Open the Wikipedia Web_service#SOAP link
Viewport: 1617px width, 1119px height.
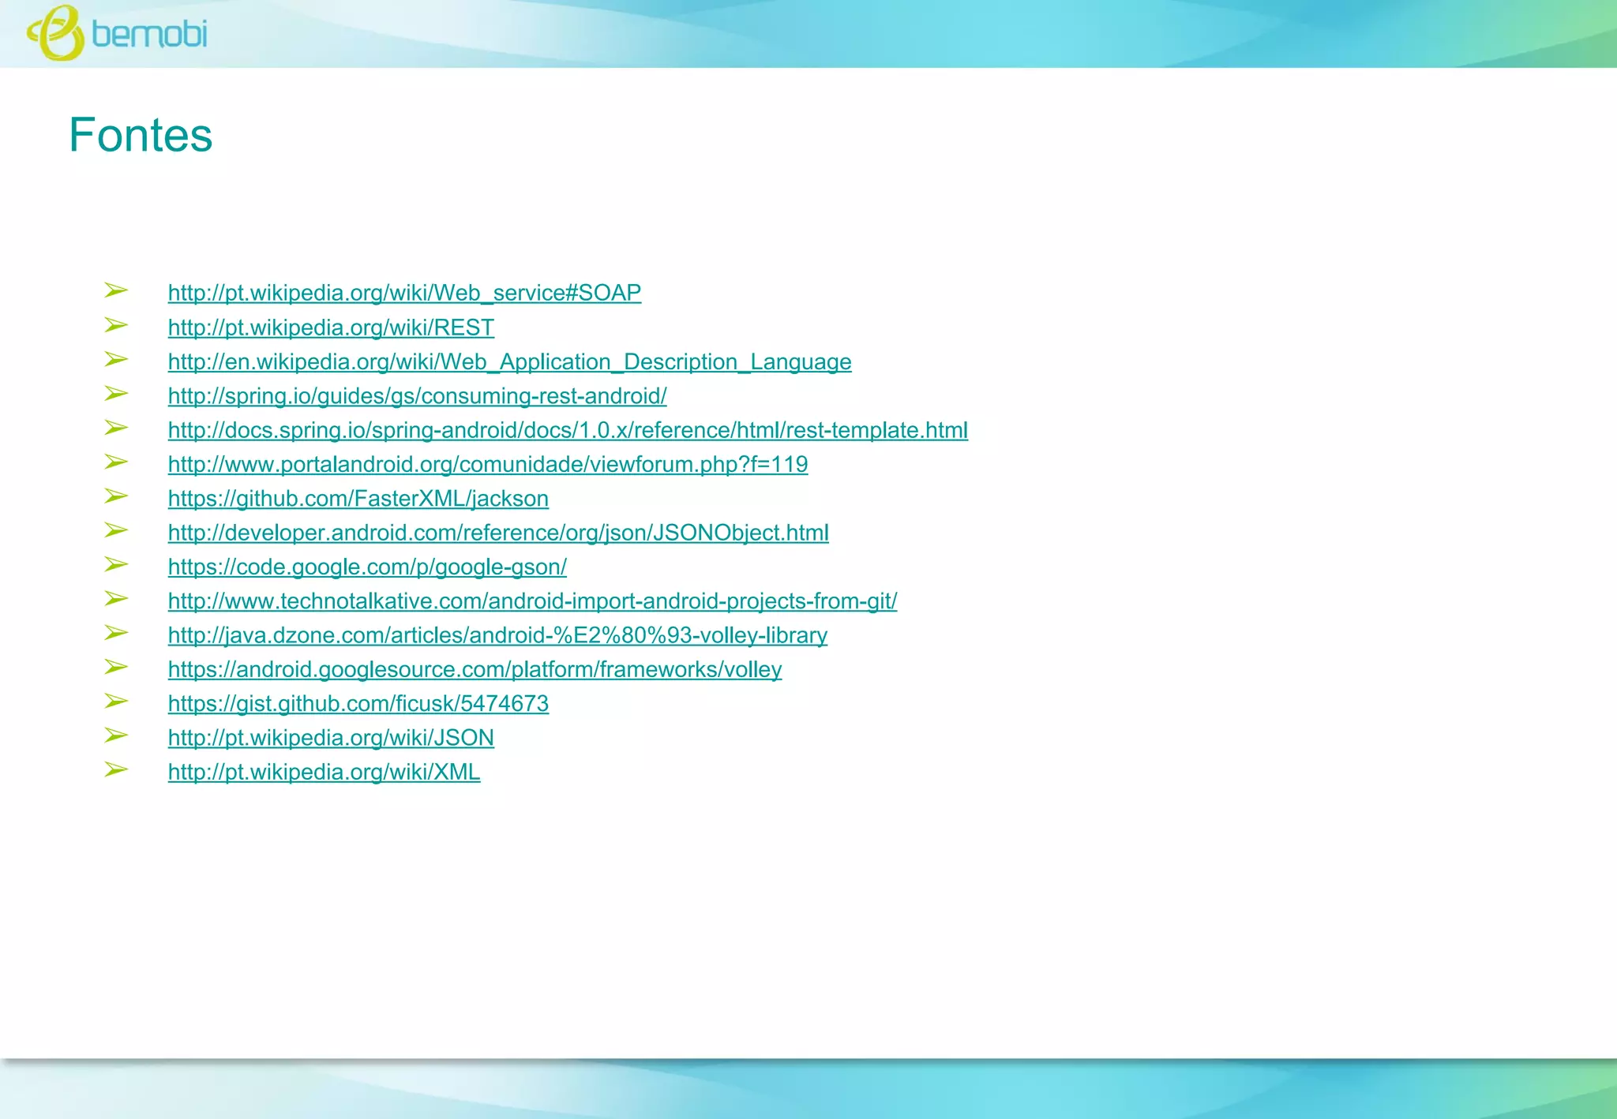[x=404, y=293]
